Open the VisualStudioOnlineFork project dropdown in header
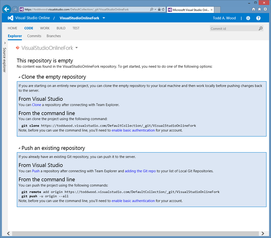Viewport: 271px width, 238px height. coord(104,18)
